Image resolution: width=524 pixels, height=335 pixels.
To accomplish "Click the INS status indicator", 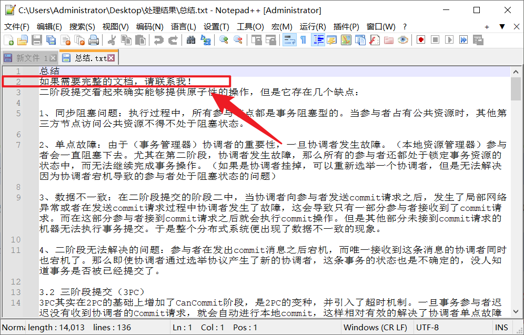I will 501,328.
